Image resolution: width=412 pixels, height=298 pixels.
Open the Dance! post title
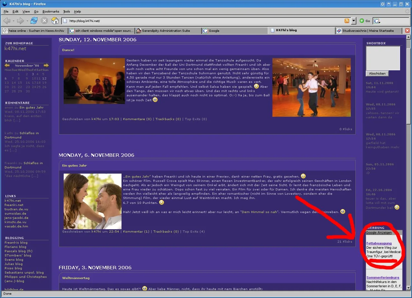point(68,50)
